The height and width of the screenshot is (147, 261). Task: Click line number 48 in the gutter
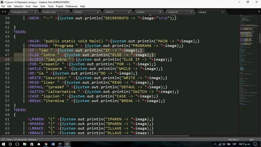tap(7, 60)
